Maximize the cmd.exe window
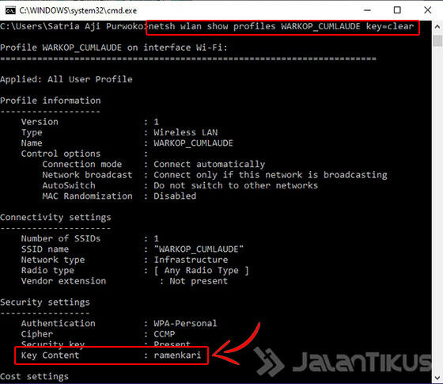The height and width of the screenshot is (384, 443). [397, 10]
